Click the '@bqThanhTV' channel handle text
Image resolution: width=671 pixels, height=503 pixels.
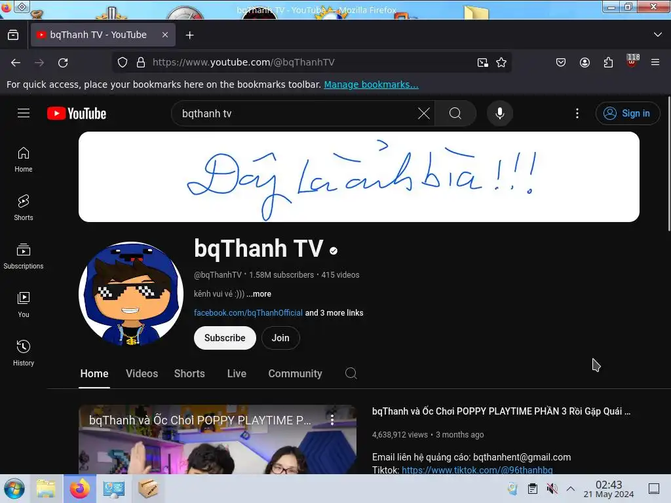218,275
